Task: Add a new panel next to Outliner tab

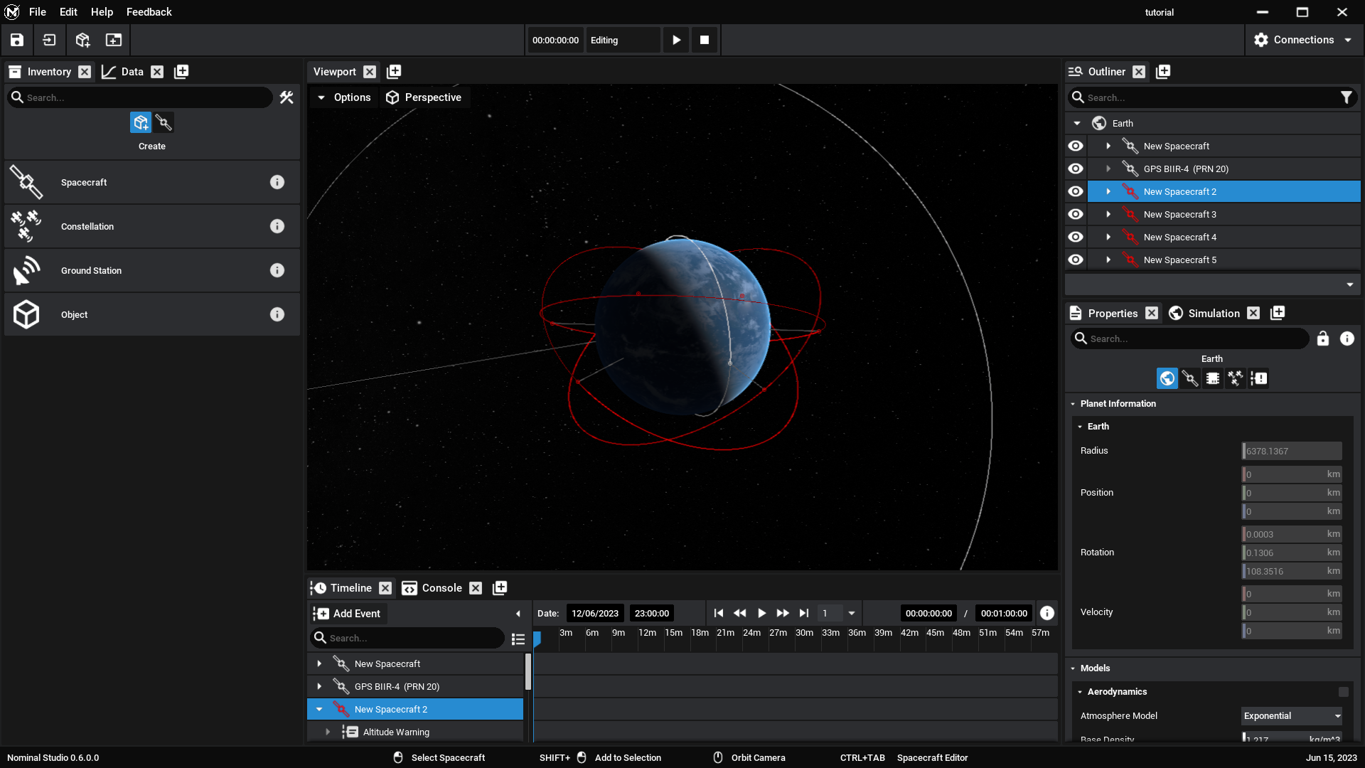Action: pyautogui.click(x=1163, y=71)
